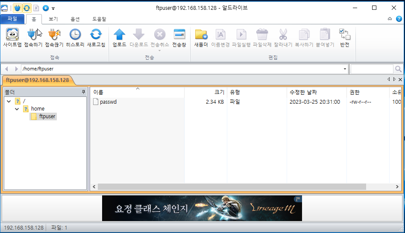Click the horizontal scrollbar thumb
This screenshot has height=233, width=405.
(232, 186)
